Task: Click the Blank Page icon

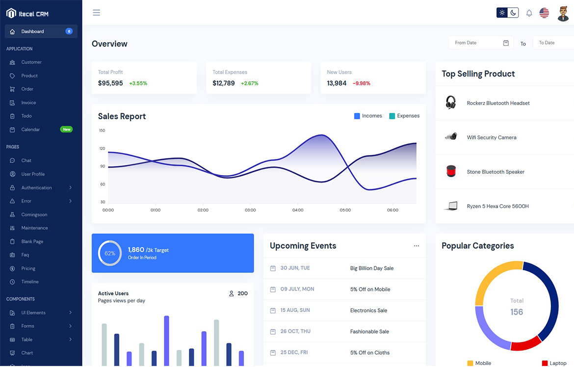Action: coord(12,242)
